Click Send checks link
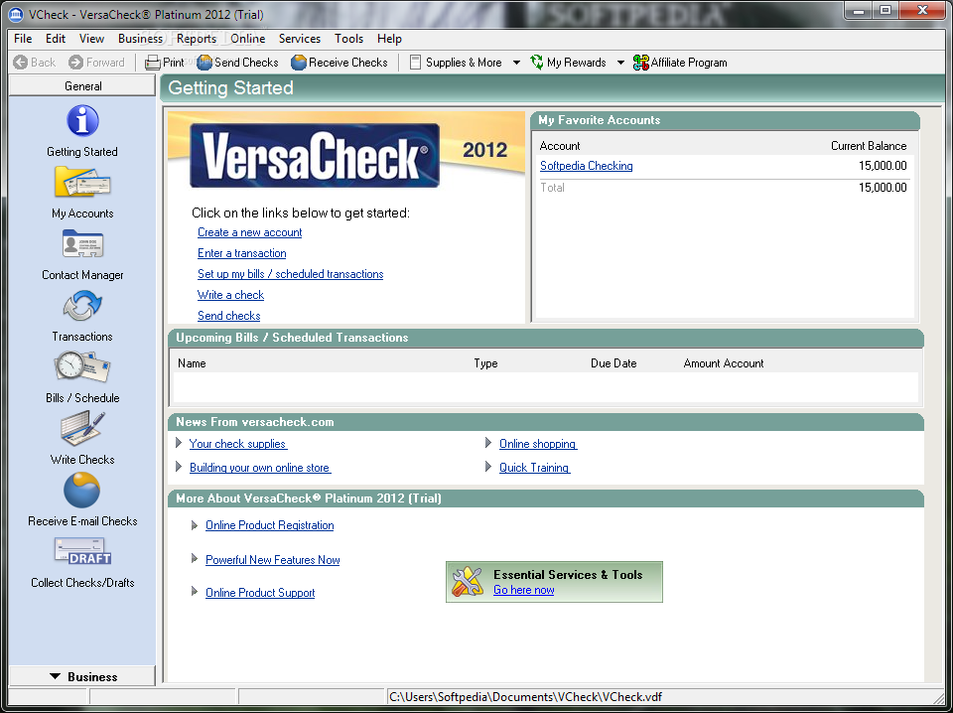This screenshot has height=713, width=953. coord(229,316)
